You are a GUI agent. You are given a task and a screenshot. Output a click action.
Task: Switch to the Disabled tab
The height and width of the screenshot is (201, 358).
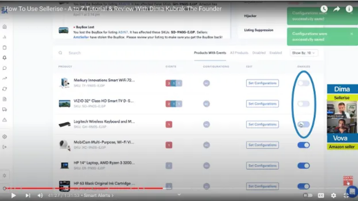[x=259, y=53]
